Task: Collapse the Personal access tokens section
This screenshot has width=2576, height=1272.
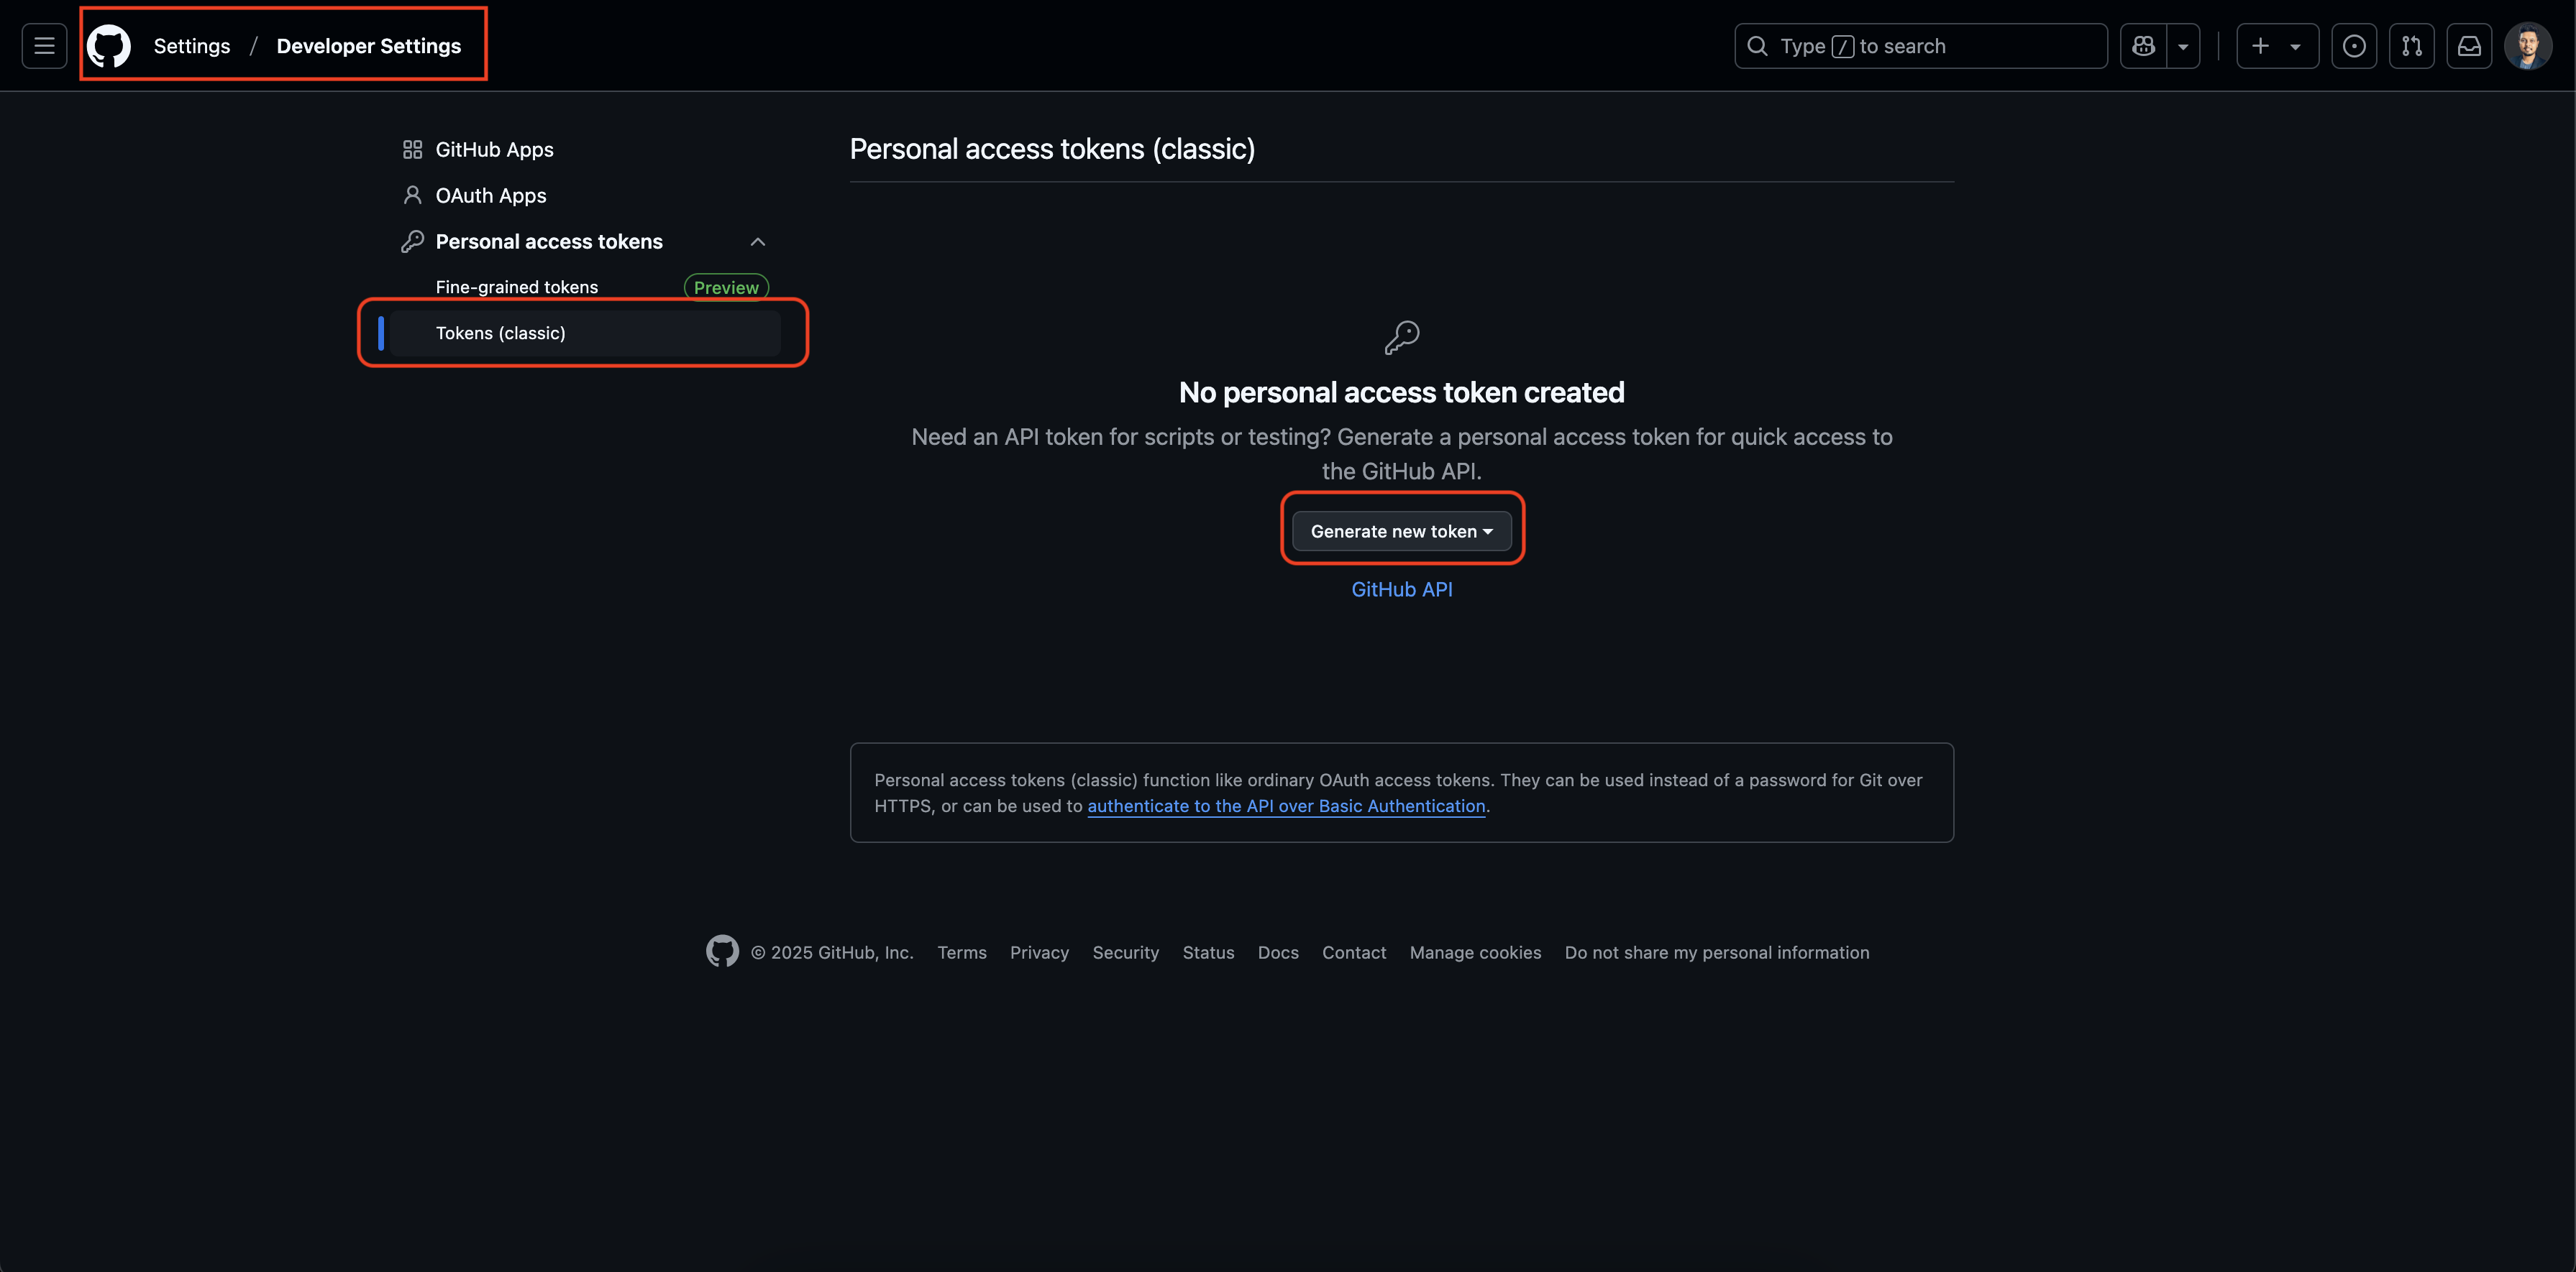Action: (x=757, y=241)
